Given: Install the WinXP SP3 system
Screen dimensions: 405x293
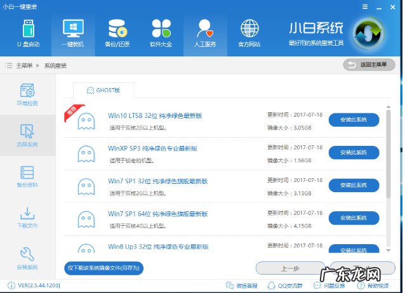Looking at the screenshot, I should (354, 153).
